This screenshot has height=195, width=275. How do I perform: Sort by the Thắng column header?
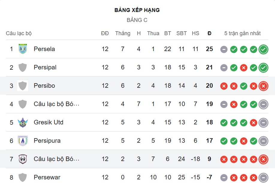pos(123,33)
